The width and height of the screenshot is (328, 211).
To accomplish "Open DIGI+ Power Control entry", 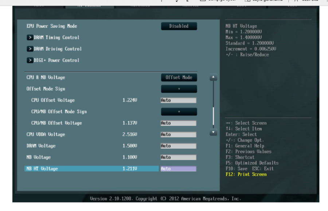I will 56,60.
